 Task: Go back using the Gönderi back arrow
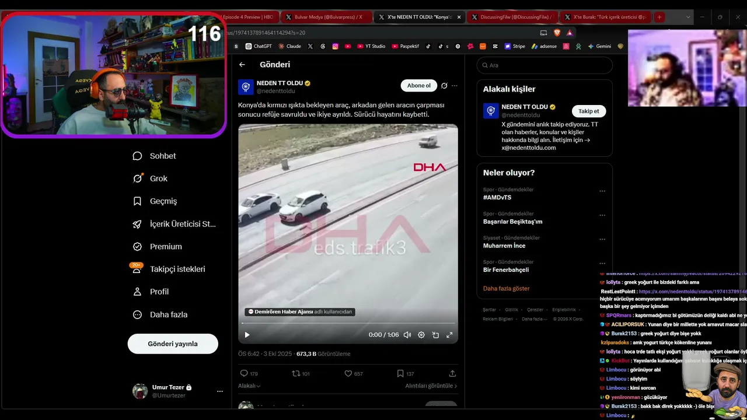242,65
